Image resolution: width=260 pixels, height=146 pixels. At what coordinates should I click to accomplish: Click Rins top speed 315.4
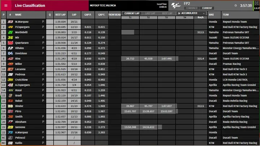[x=200, y=59]
